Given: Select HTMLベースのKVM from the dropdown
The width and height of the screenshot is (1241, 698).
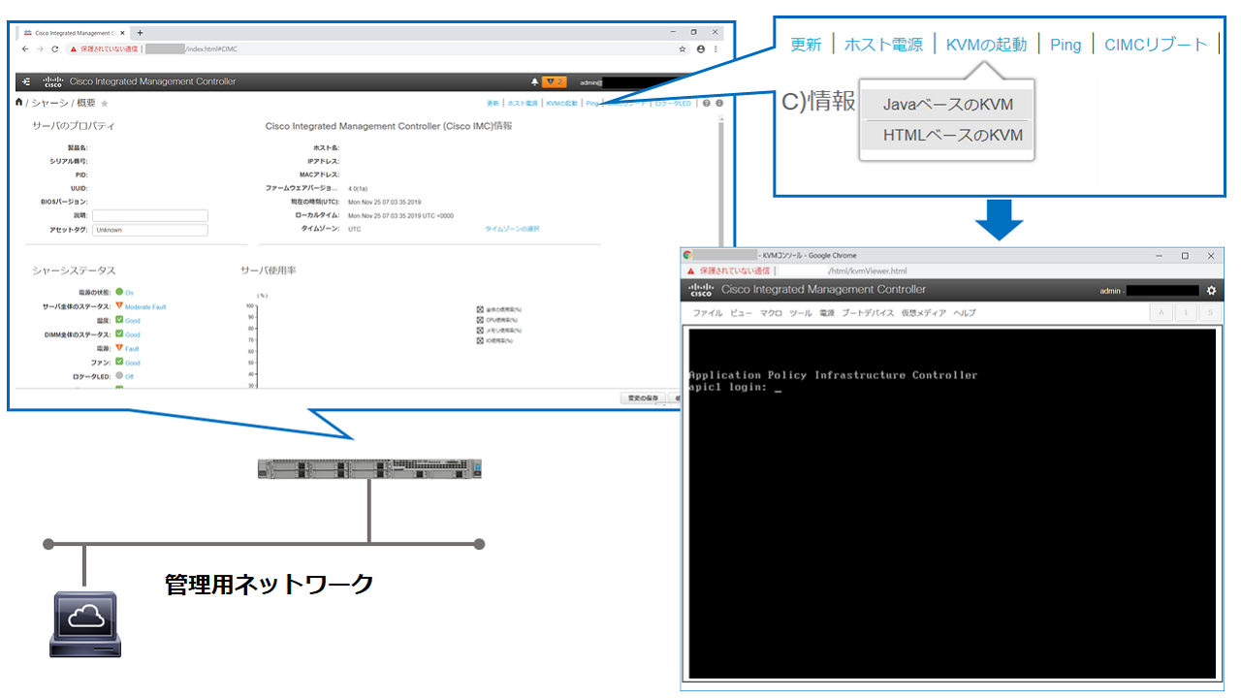Looking at the screenshot, I should coord(948,136).
